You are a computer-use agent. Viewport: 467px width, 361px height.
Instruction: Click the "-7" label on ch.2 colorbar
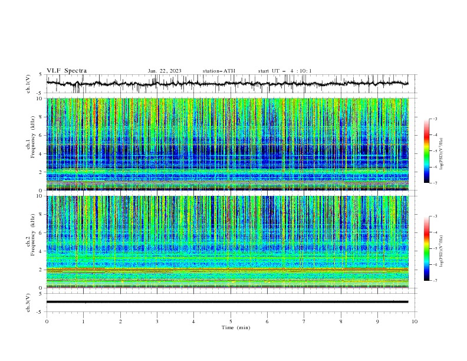[435, 281]
